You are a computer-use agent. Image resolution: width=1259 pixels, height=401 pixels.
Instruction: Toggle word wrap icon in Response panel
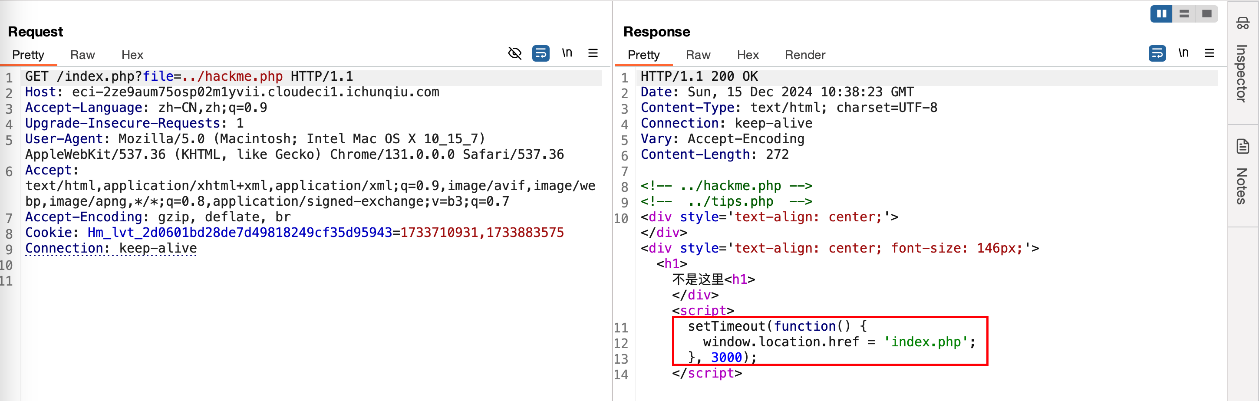[1157, 53]
